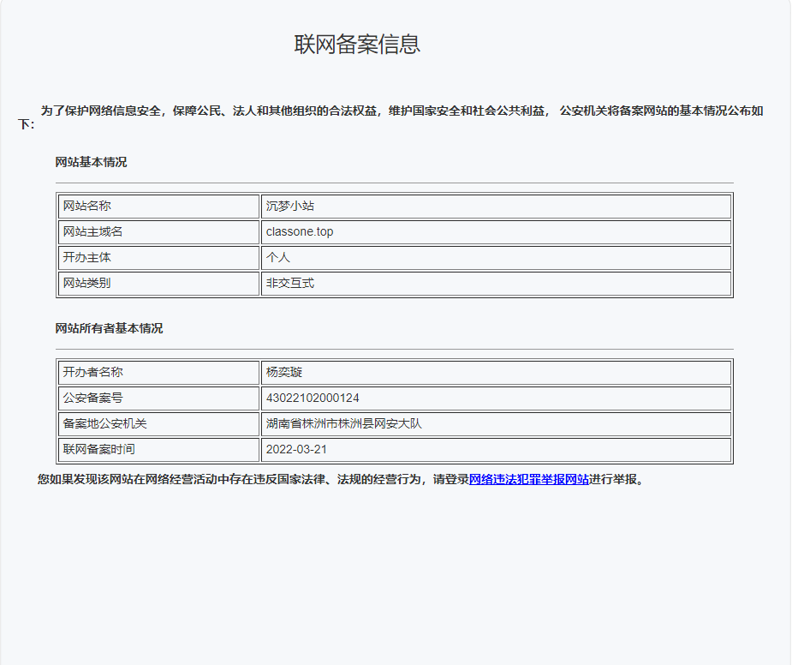Click the 开办主体 label cell

click(159, 258)
